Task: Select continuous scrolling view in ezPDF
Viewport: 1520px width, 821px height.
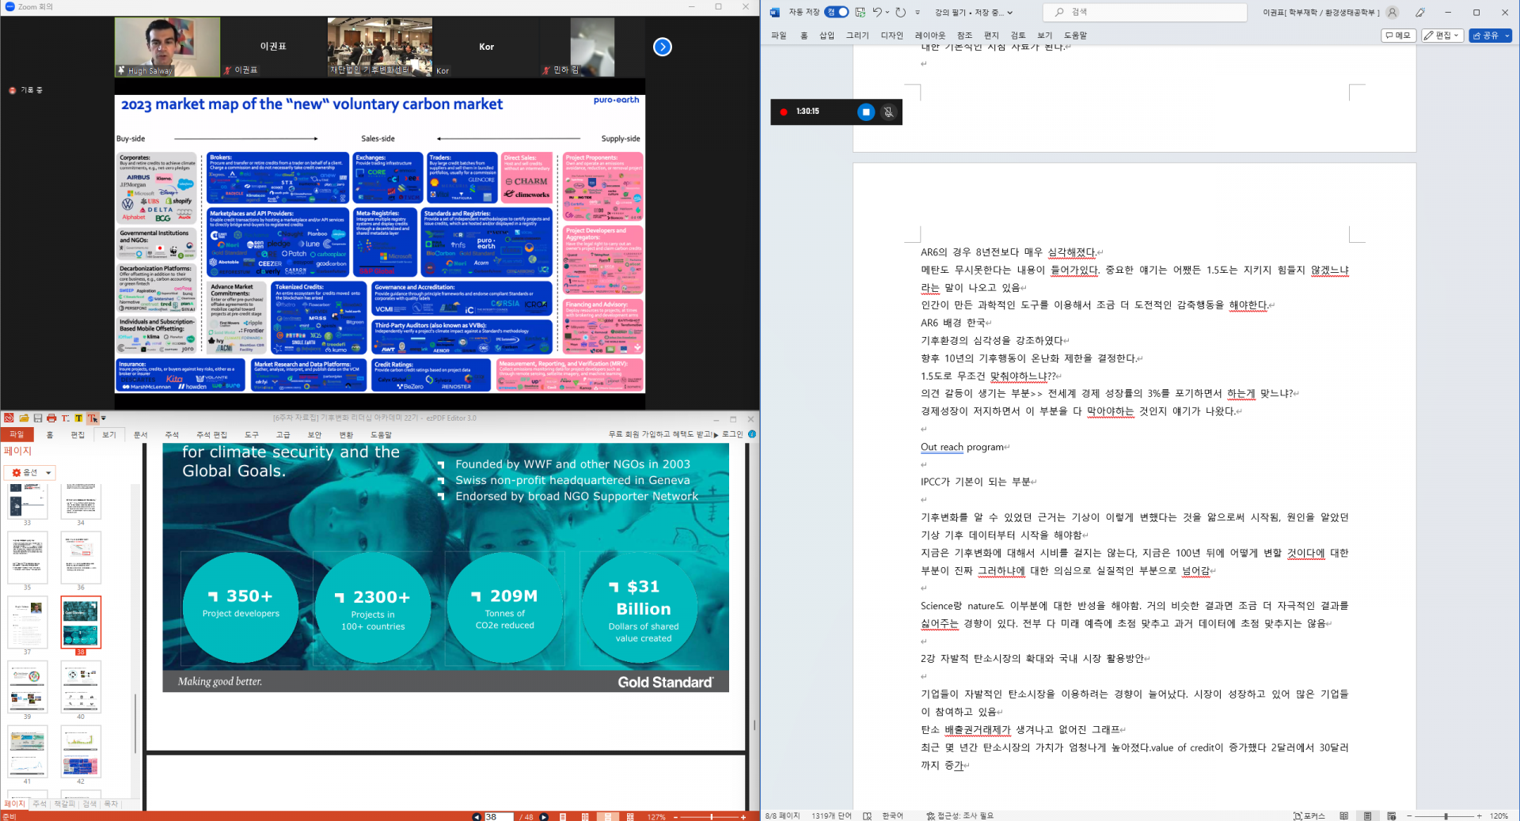Action: (608, 817)
